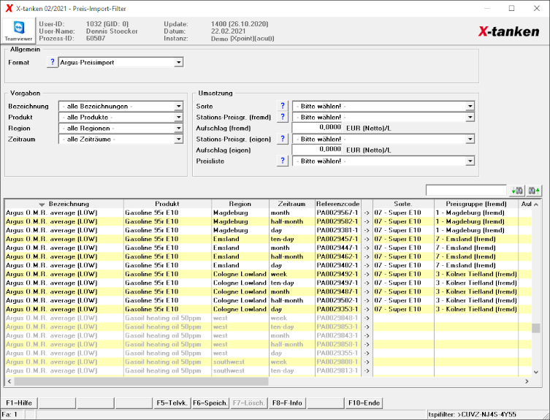Select row with reference PA0029582-1
This screenshot has width=550, height=420.
268,221
